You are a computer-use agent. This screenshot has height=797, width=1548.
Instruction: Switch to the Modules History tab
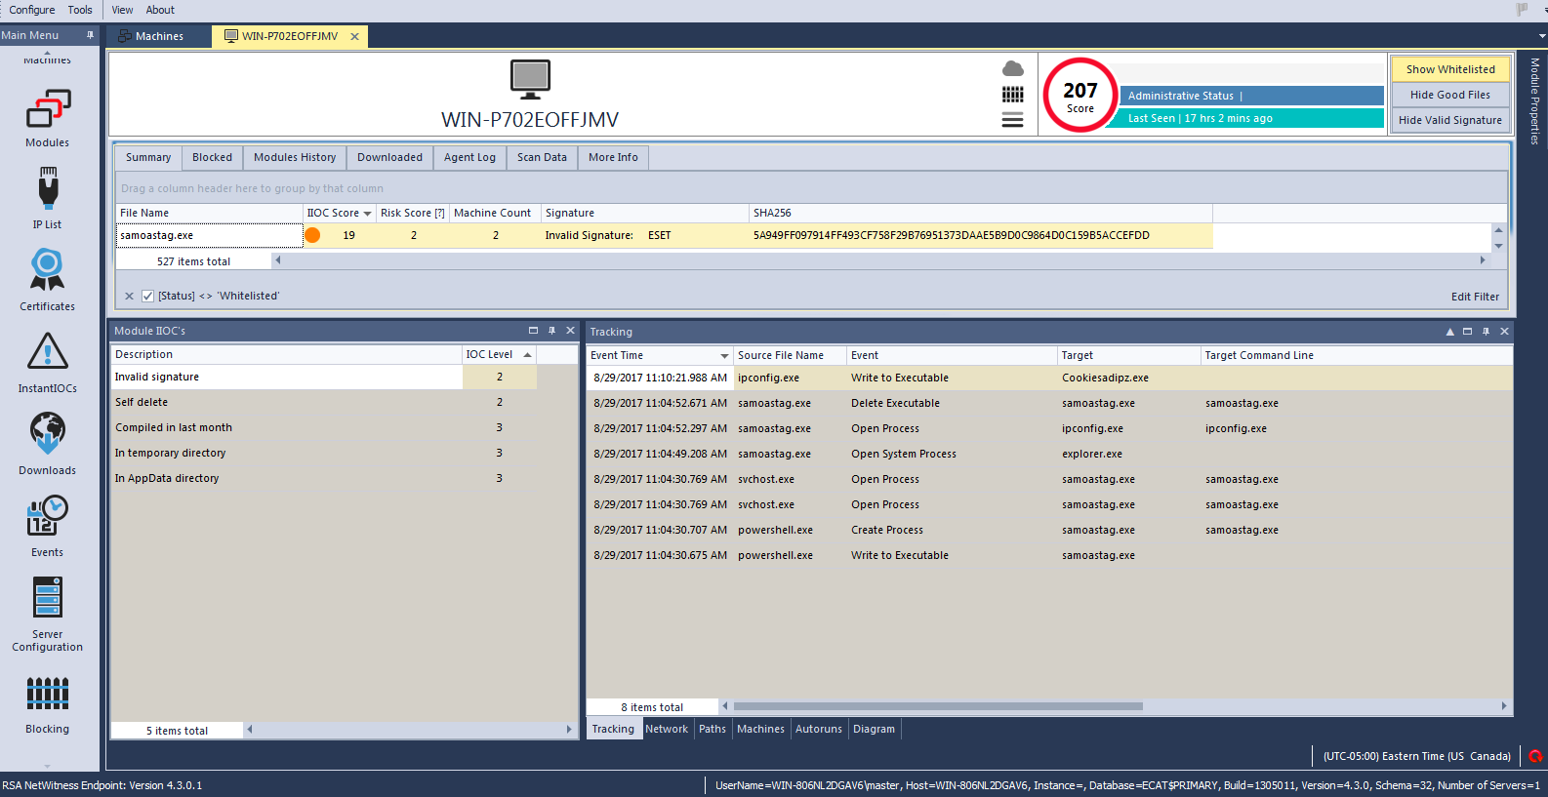(294, 157)
